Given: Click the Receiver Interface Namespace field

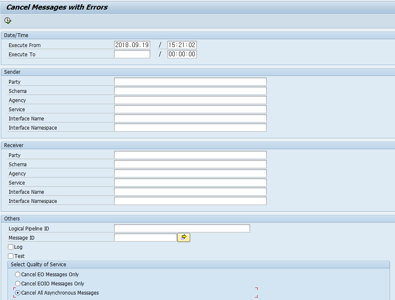Looking at the screenshot, I should 190,200.
